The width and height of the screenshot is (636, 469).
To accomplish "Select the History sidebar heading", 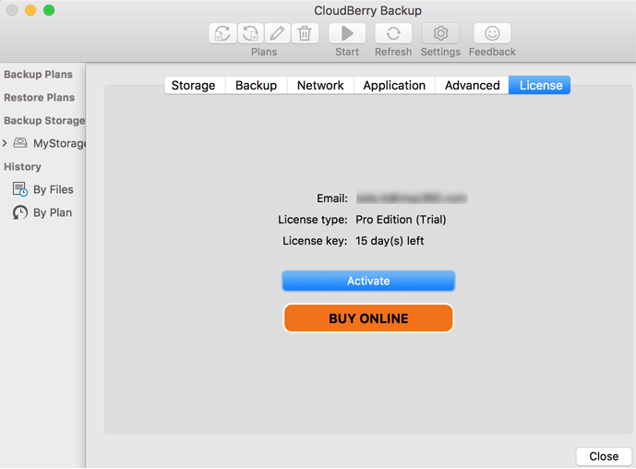I will click(x=22, y=167).
